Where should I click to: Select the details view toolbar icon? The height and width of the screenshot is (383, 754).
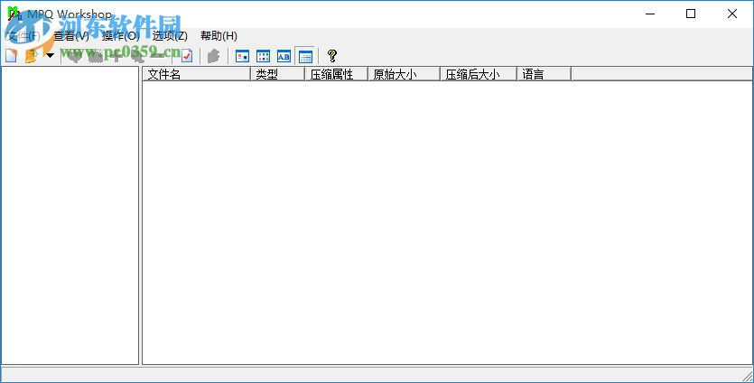305,56
